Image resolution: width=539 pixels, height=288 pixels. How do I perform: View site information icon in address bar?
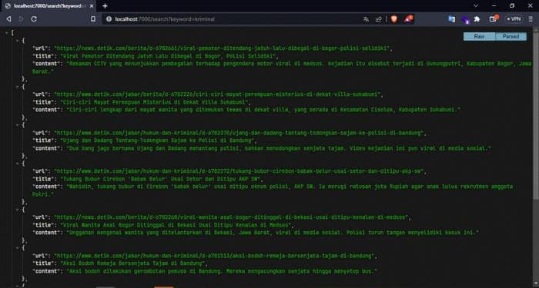[109, 19]
